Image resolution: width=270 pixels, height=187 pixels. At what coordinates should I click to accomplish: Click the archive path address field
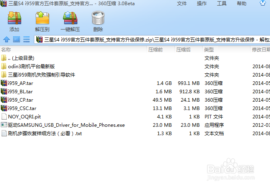[152, 39]
